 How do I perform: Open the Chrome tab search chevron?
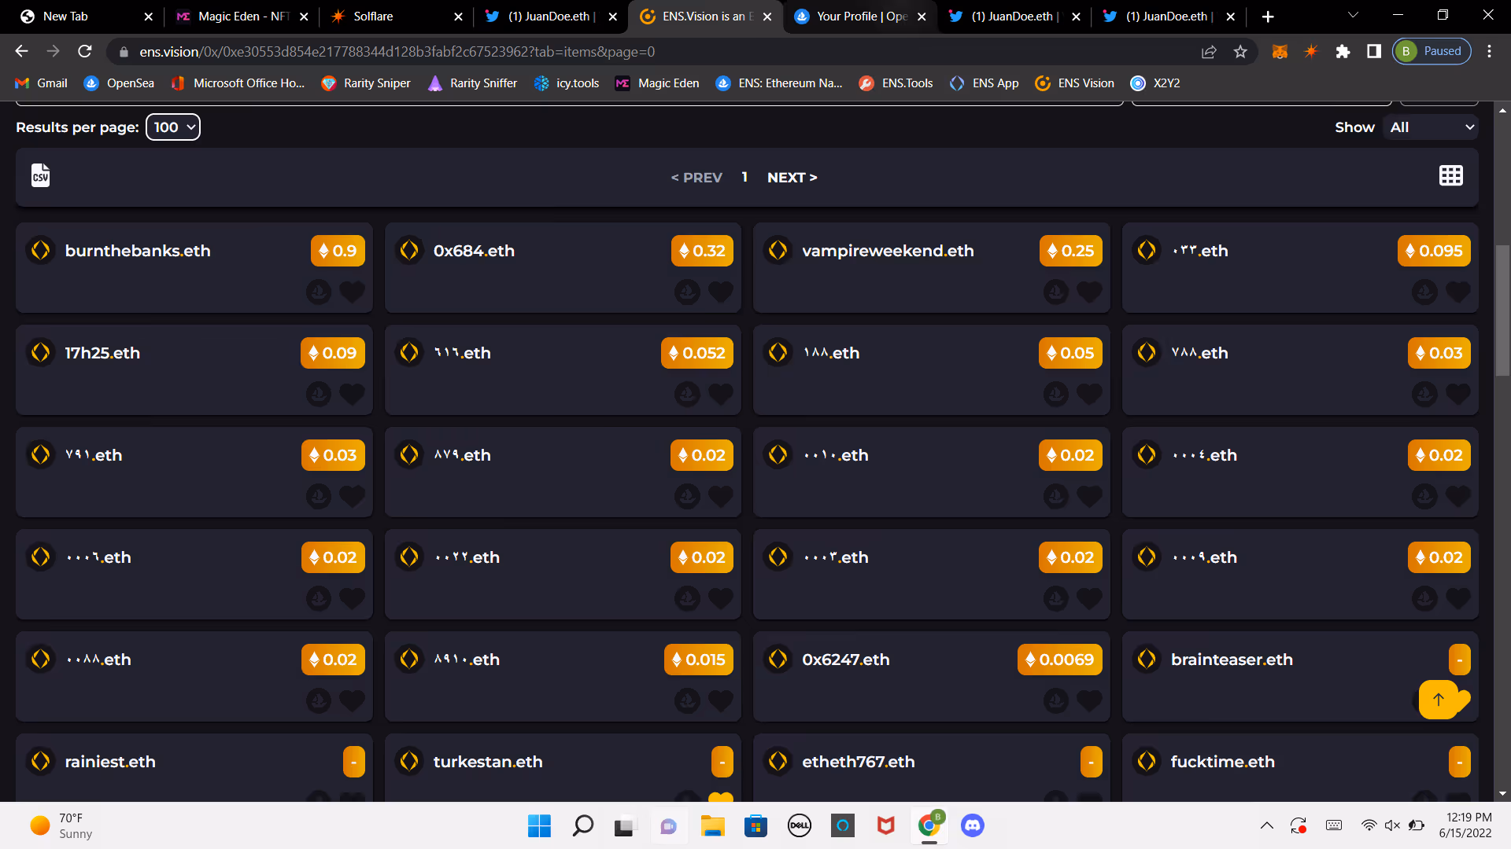pos(1353,16)
